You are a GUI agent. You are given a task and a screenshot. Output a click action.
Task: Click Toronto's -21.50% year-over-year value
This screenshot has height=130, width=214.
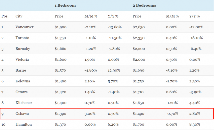point(114,38)
